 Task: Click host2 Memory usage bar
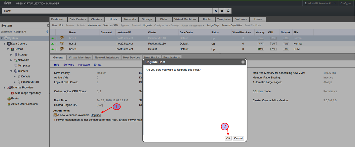pyautogui.click(x=260, y=44)
